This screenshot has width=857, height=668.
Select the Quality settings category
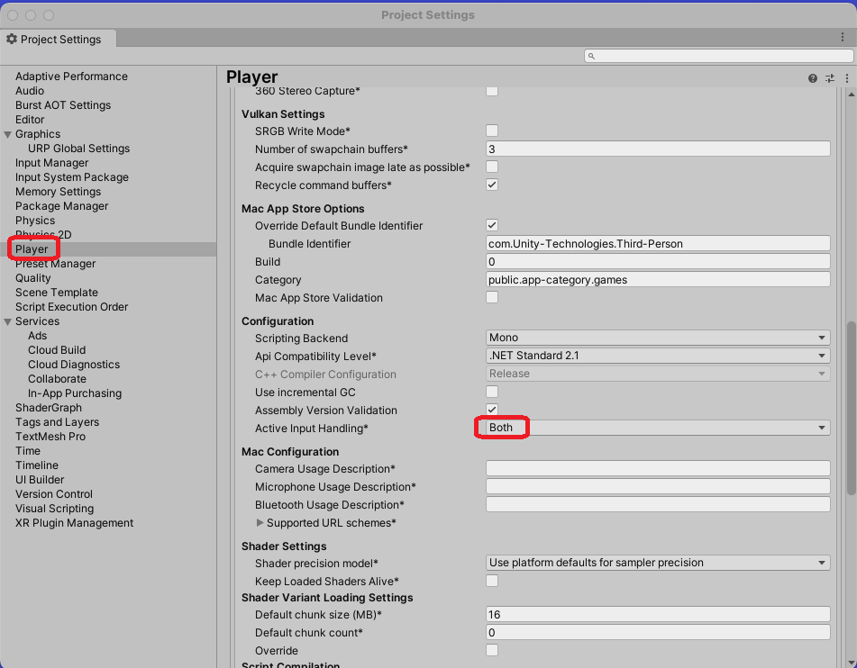[x=33, y=278]
